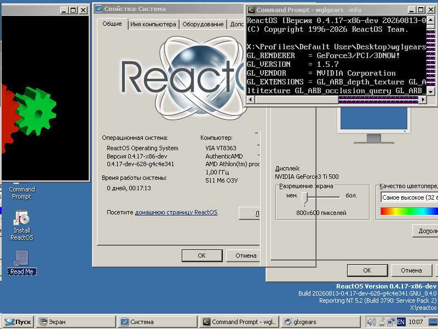Click the monitor preview image in display settings
Viewport: 438px width, 329px height.
point(374,124)
